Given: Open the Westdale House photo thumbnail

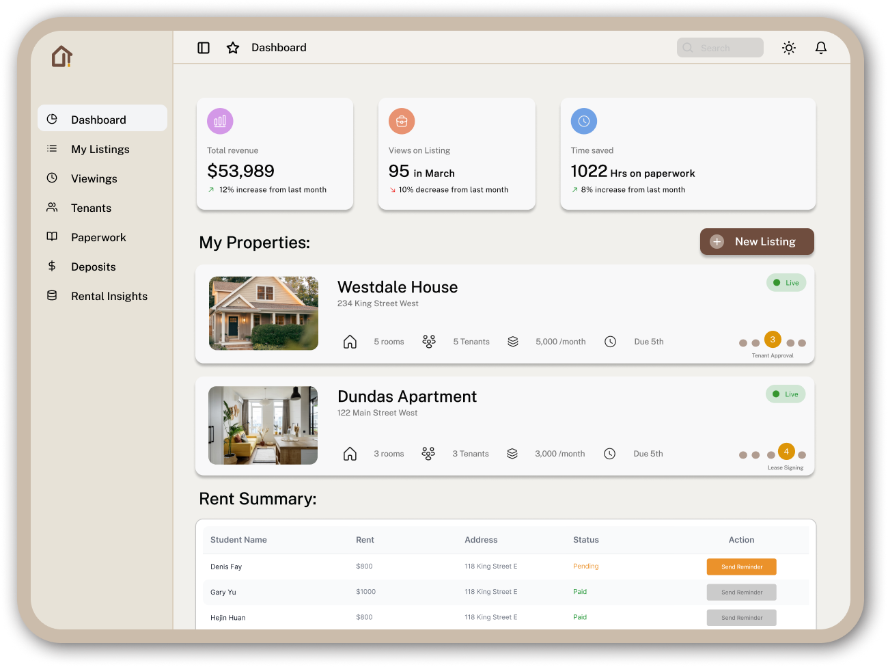Looking at the screenshot, I should tap(264, 313).
